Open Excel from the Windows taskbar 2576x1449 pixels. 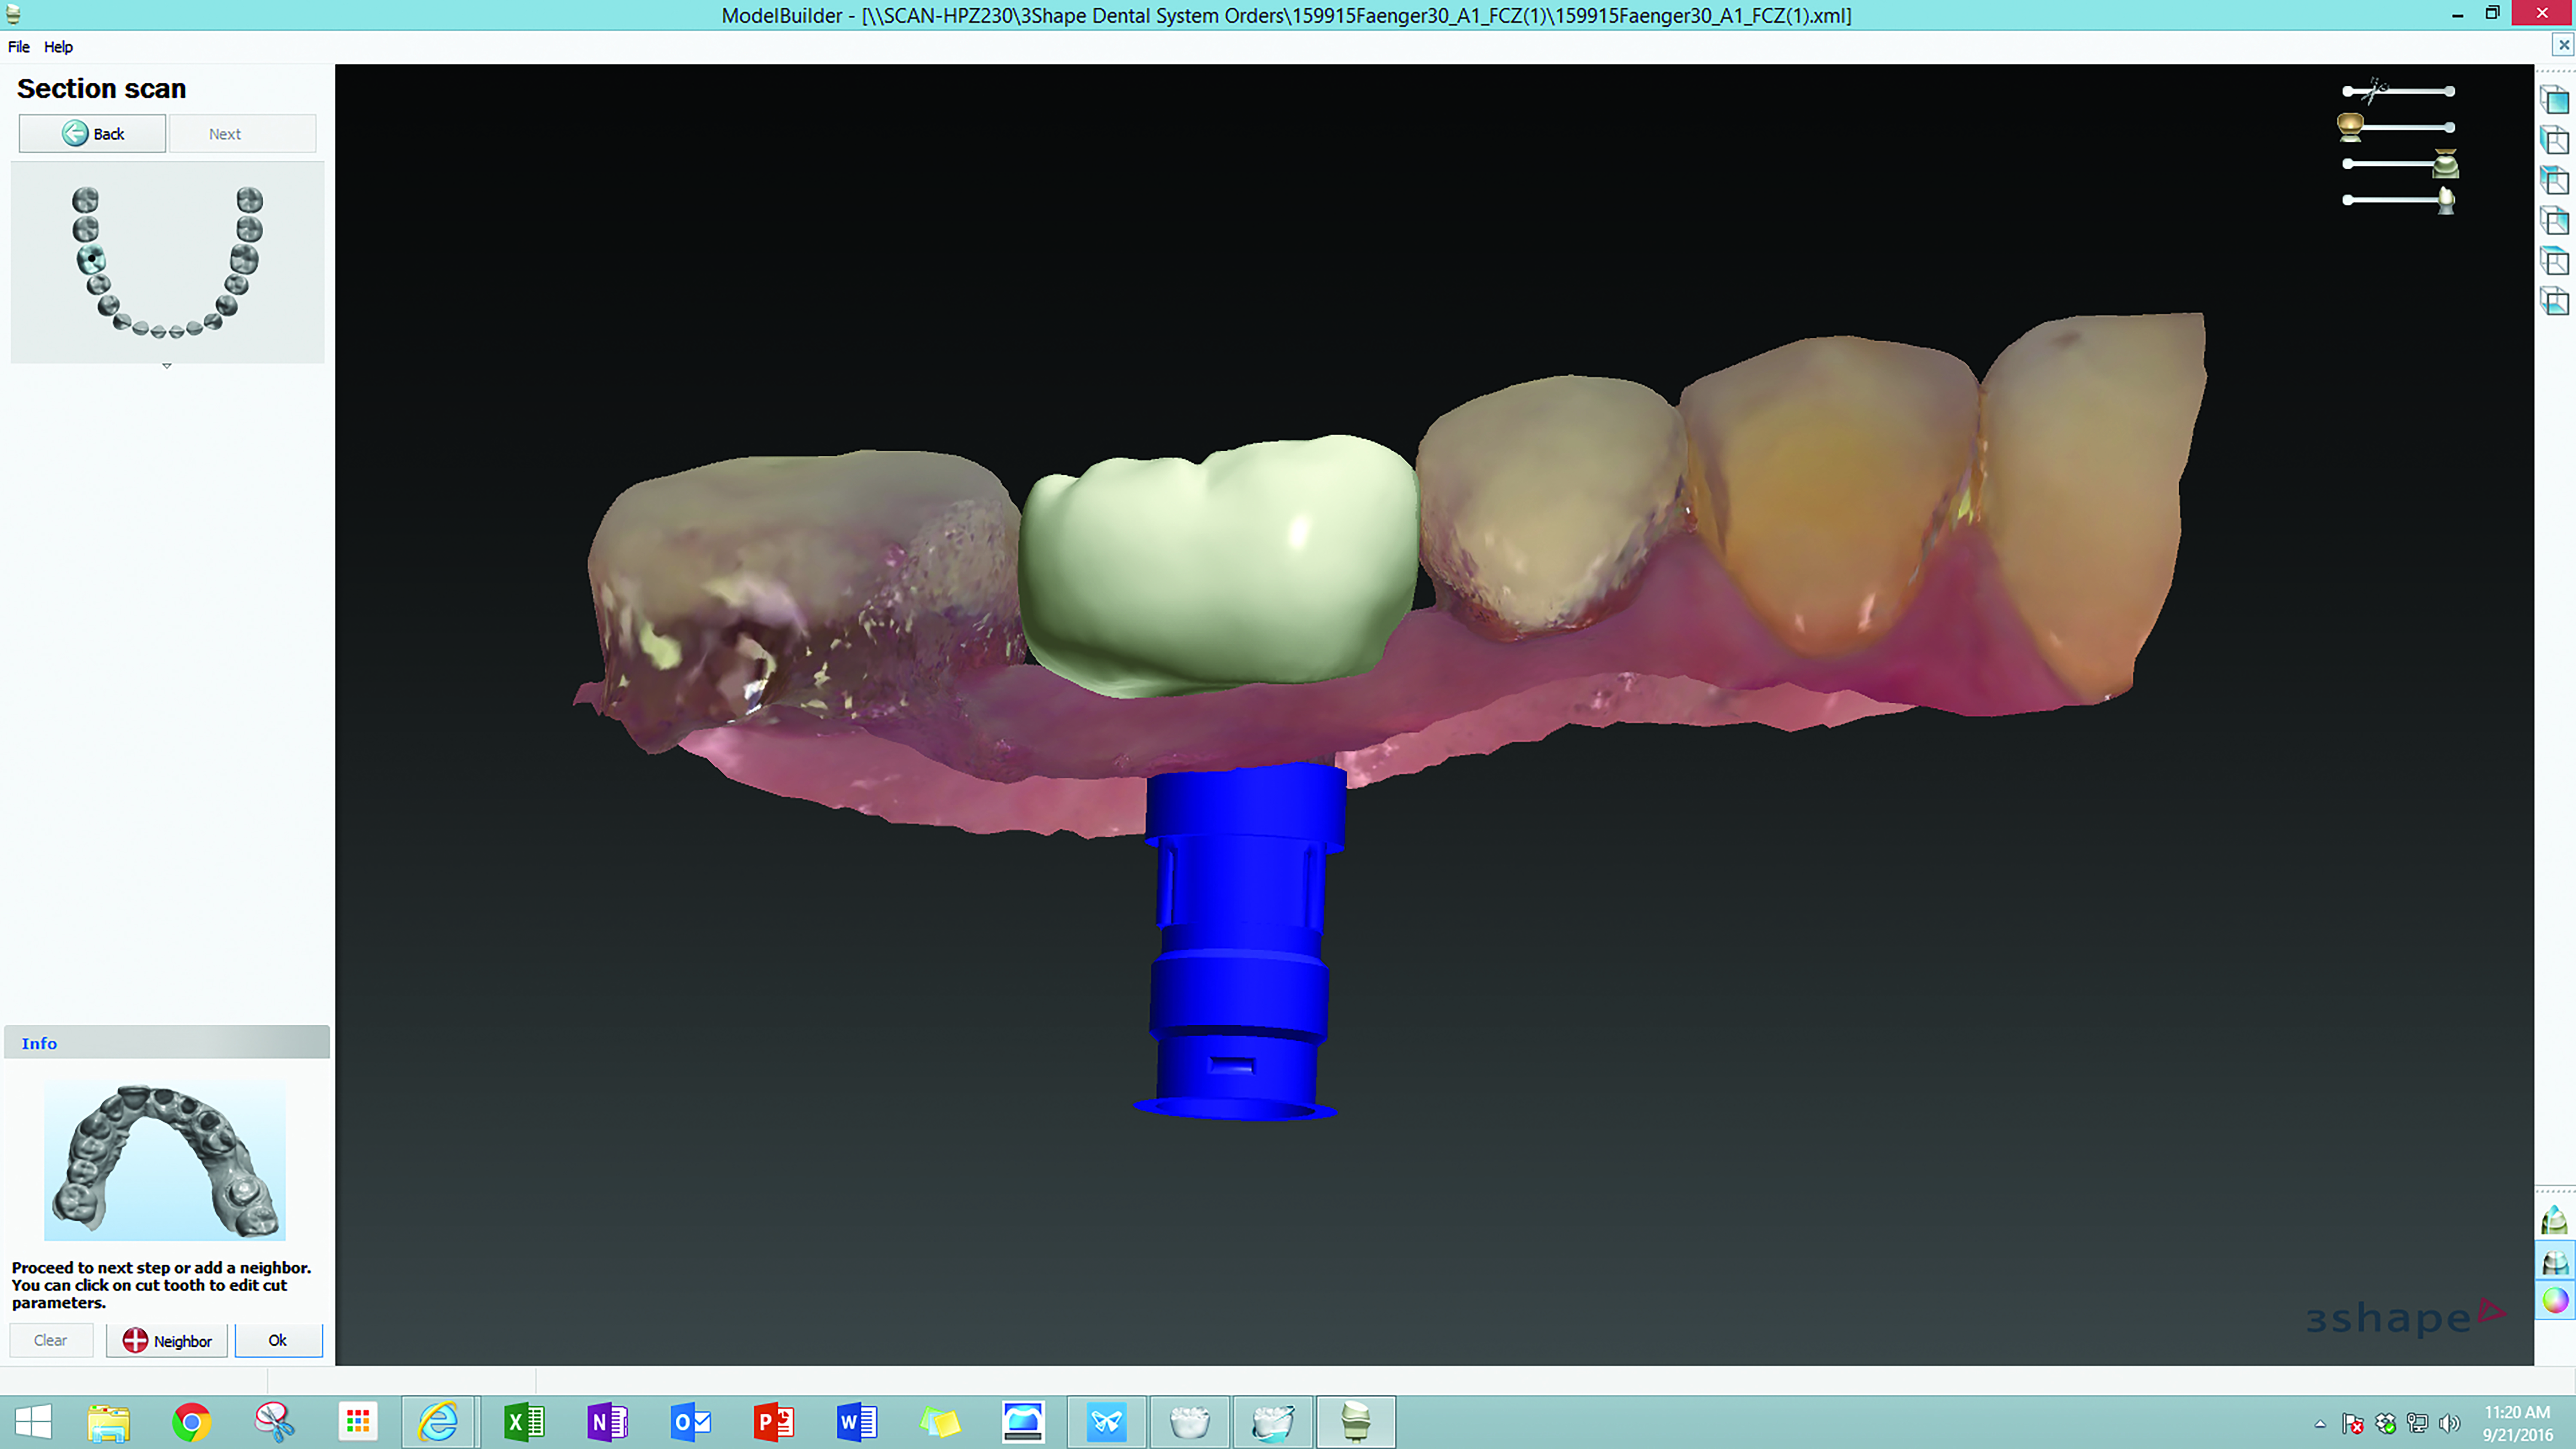click(523, 1421)
